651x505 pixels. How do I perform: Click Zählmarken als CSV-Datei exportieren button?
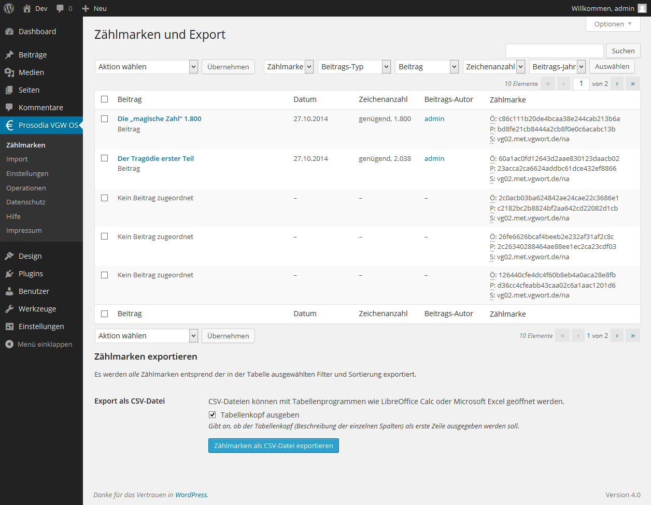273,445
